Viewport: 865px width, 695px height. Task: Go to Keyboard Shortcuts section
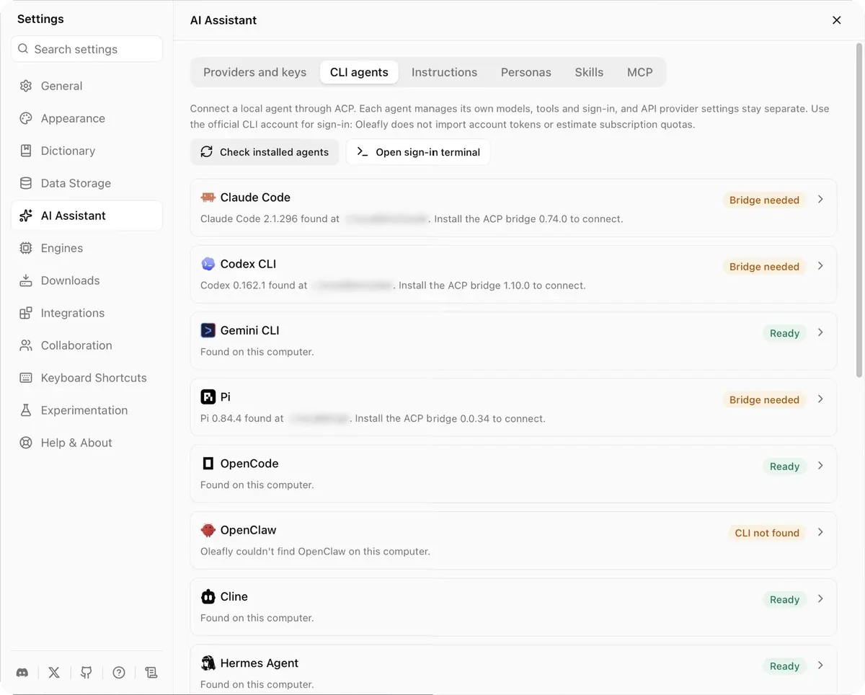pos(86,378)
